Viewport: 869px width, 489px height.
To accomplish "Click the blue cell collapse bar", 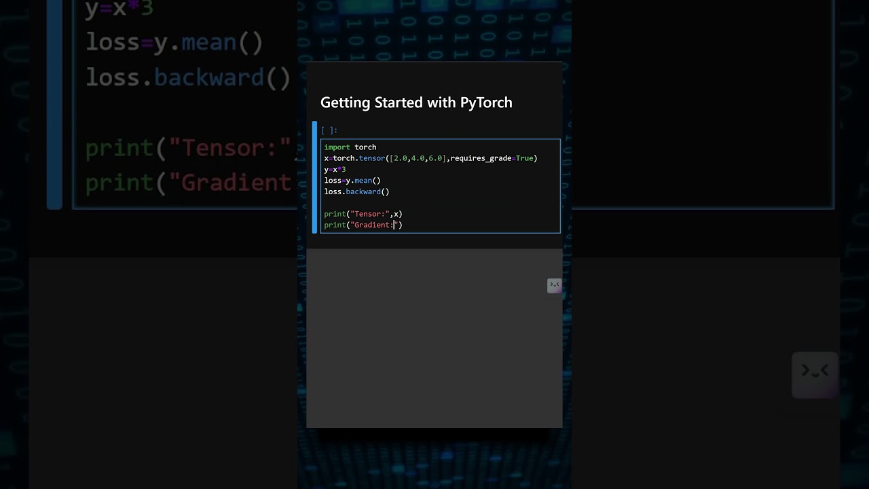I will (314, 177).
